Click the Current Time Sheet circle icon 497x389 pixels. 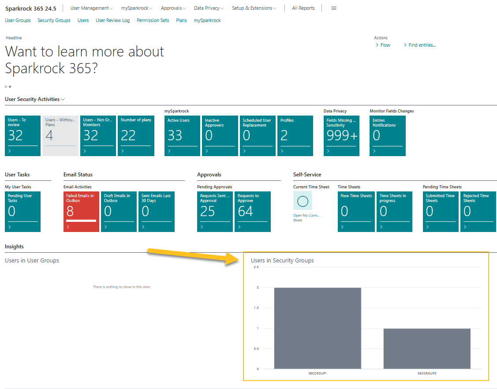click(303, 201)
